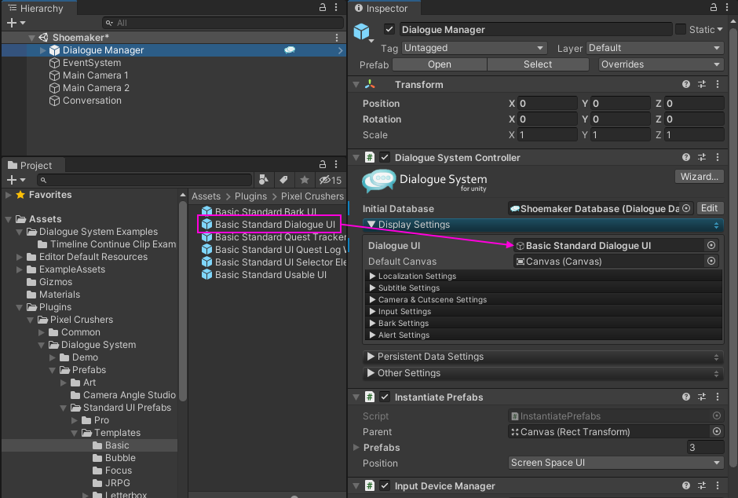Open the Dialogue Manager prefab arrow
Screen dimensions: 738x498
click(340, 50)
